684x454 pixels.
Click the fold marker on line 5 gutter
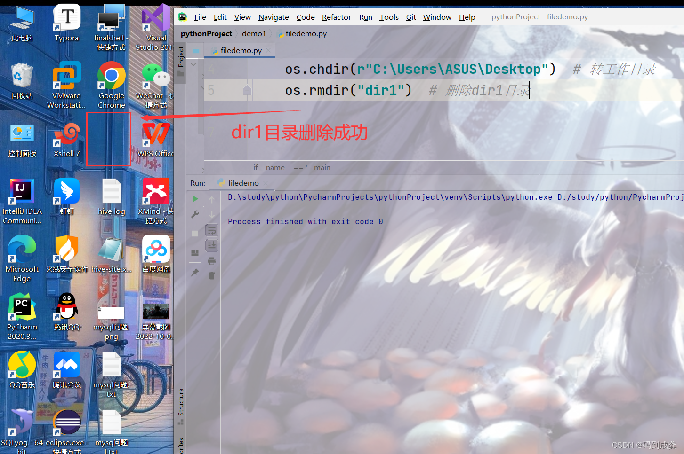(247, 90)
